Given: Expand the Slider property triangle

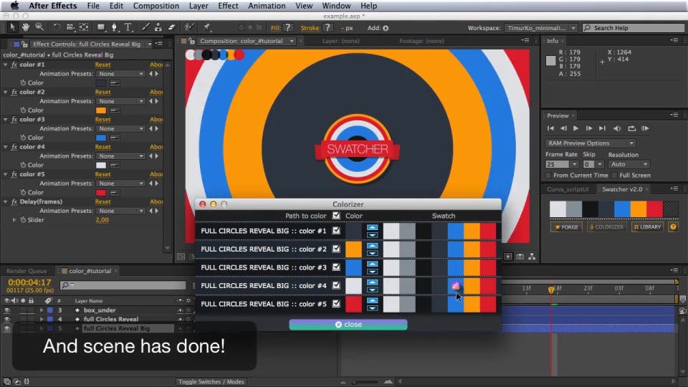Looking at the screenshot, I should [x=14, y=220].
